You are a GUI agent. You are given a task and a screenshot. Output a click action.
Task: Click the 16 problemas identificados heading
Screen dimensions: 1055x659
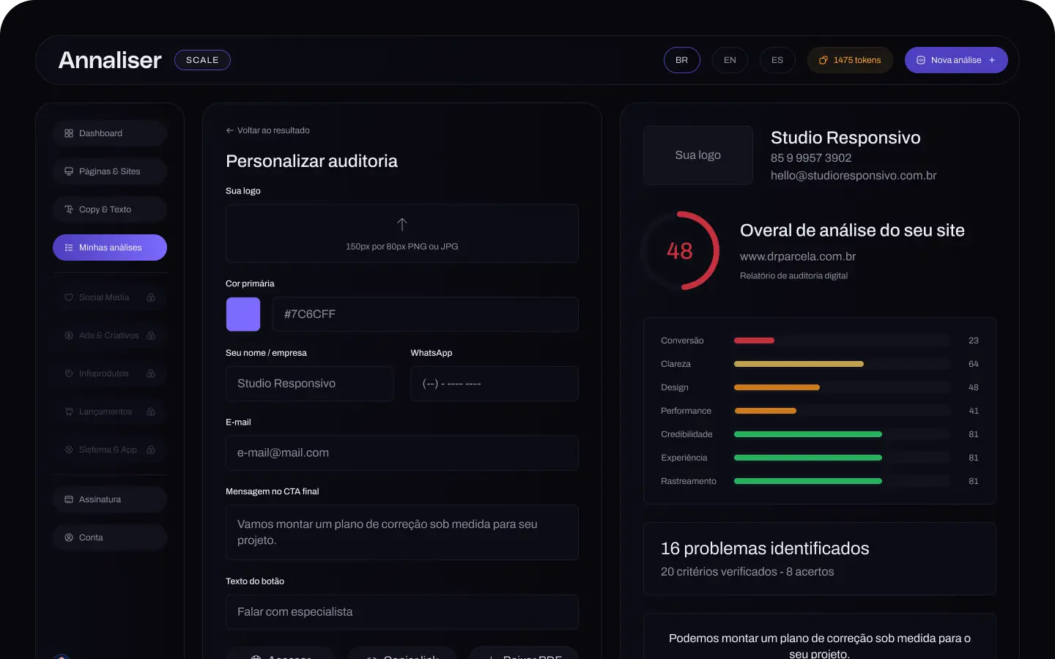coord(765,548)
